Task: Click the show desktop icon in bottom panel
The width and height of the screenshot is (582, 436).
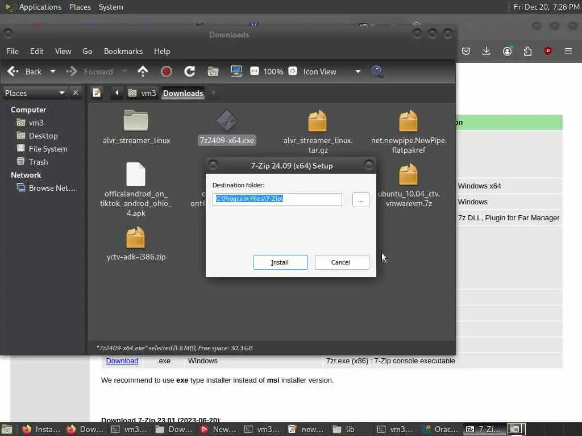Action: pyautogui.click(x=7, y=429)
